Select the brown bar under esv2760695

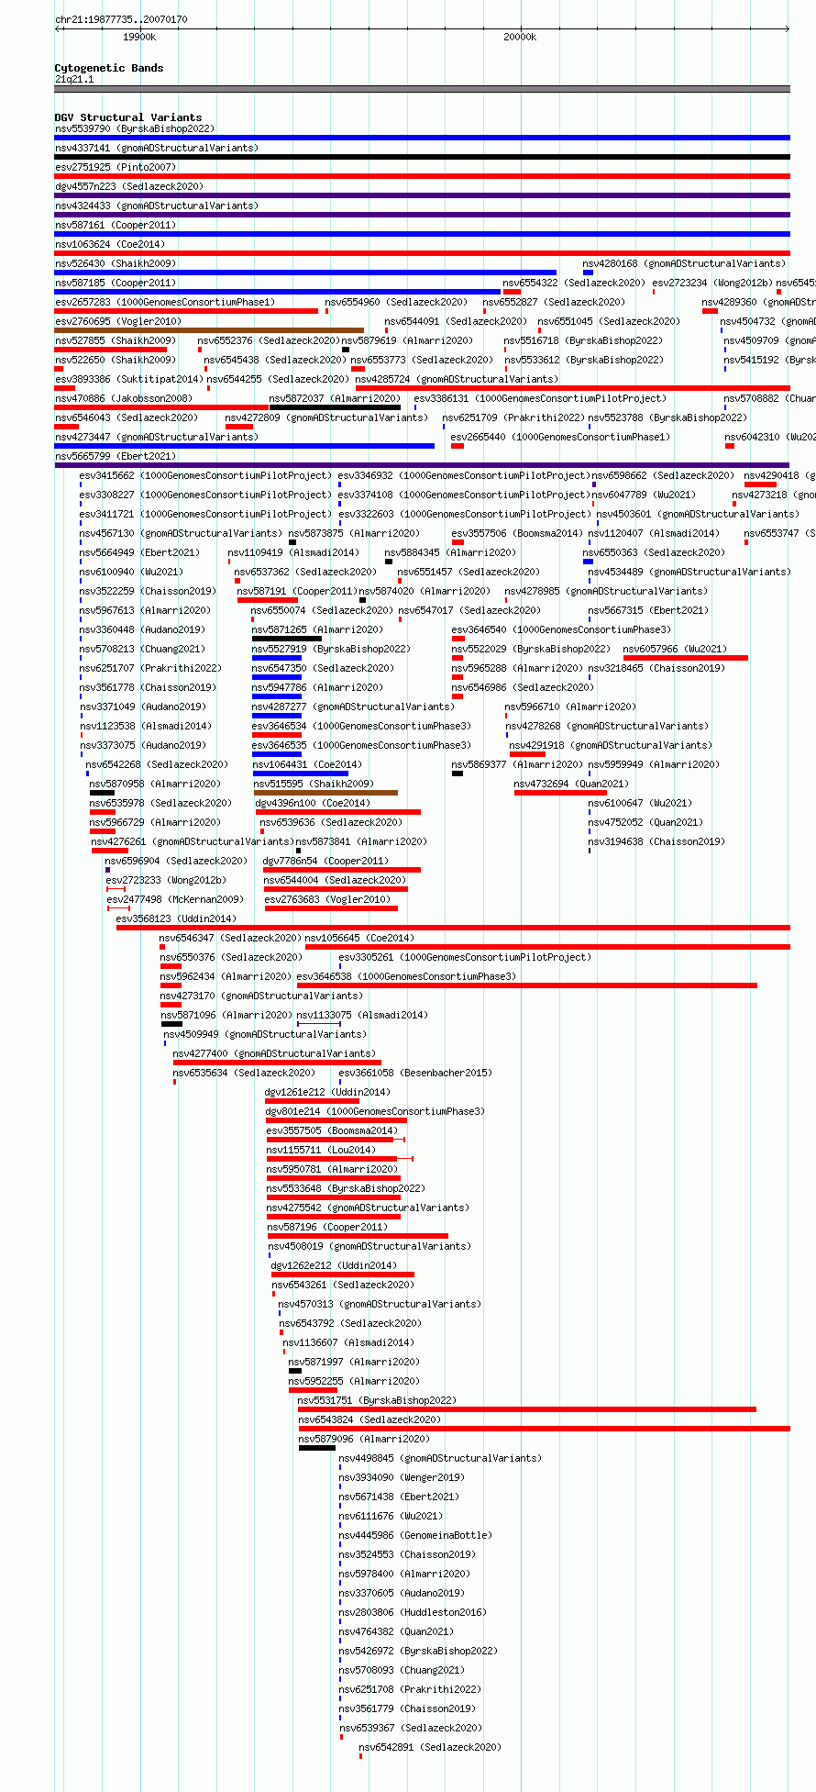pos(209,330)
